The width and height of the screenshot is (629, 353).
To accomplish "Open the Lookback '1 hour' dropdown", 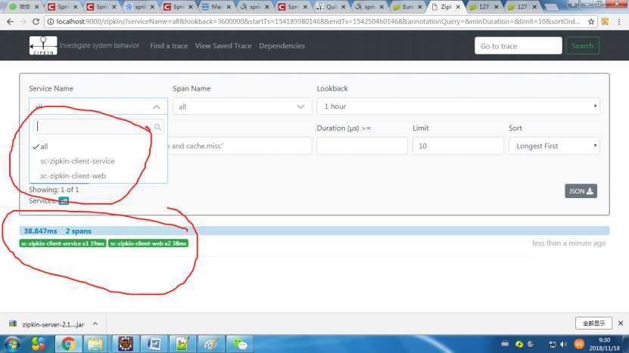I will tap(458, 106).
